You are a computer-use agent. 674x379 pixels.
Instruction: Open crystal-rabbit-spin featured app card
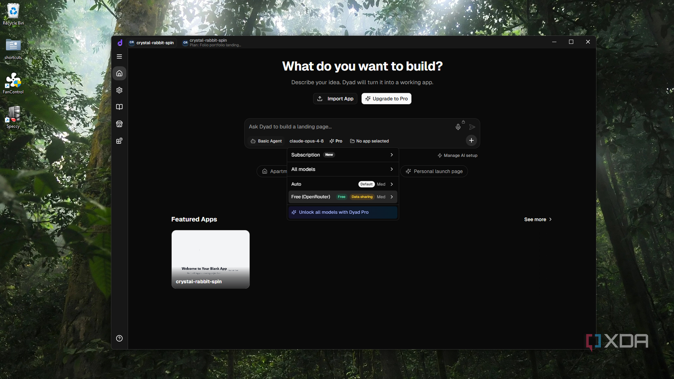[x=210, y=259]
